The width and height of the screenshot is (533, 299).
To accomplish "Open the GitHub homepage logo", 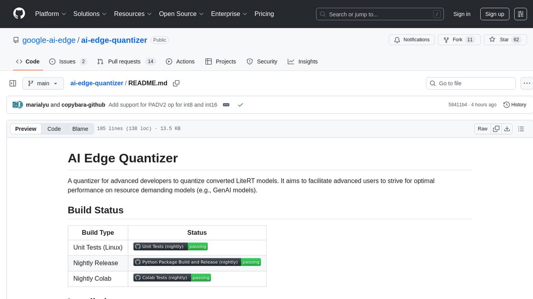I will coord(19,14).
